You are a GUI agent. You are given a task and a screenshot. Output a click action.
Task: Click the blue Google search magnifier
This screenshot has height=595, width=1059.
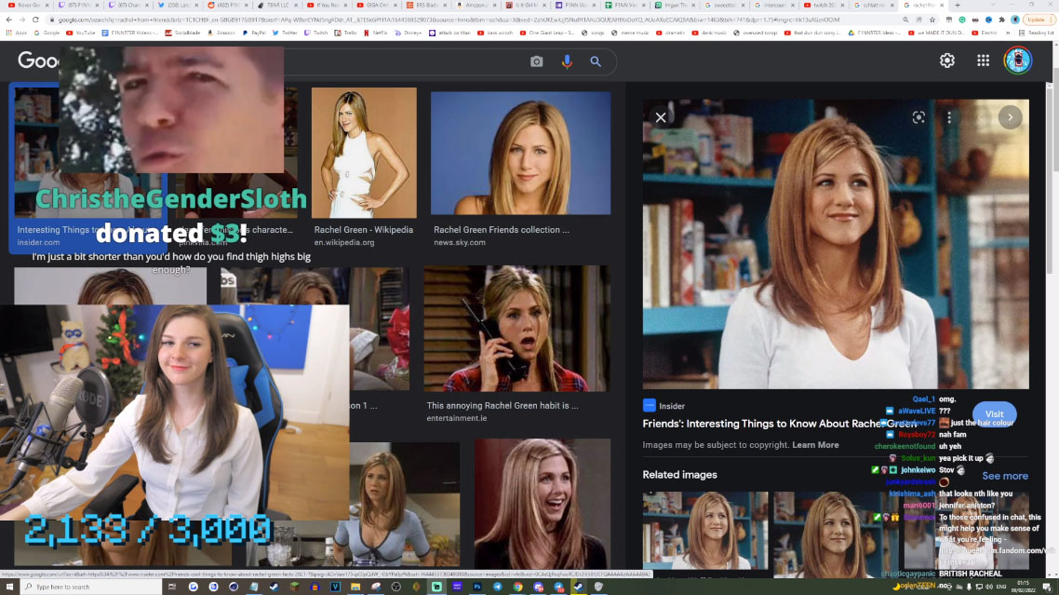(596, 61)
